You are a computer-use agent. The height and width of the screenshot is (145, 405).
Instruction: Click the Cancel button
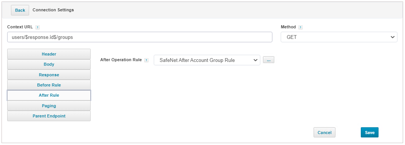coord(325,133)
